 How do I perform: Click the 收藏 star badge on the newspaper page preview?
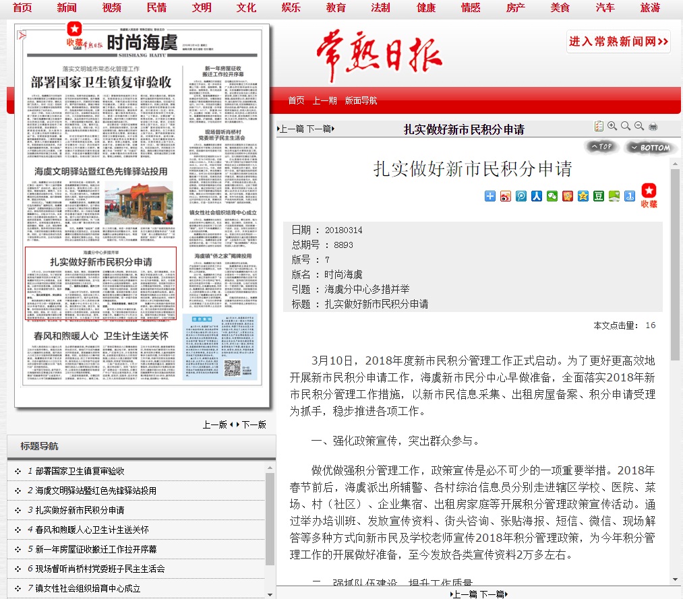pyautogui.click(x=74, y=35)
